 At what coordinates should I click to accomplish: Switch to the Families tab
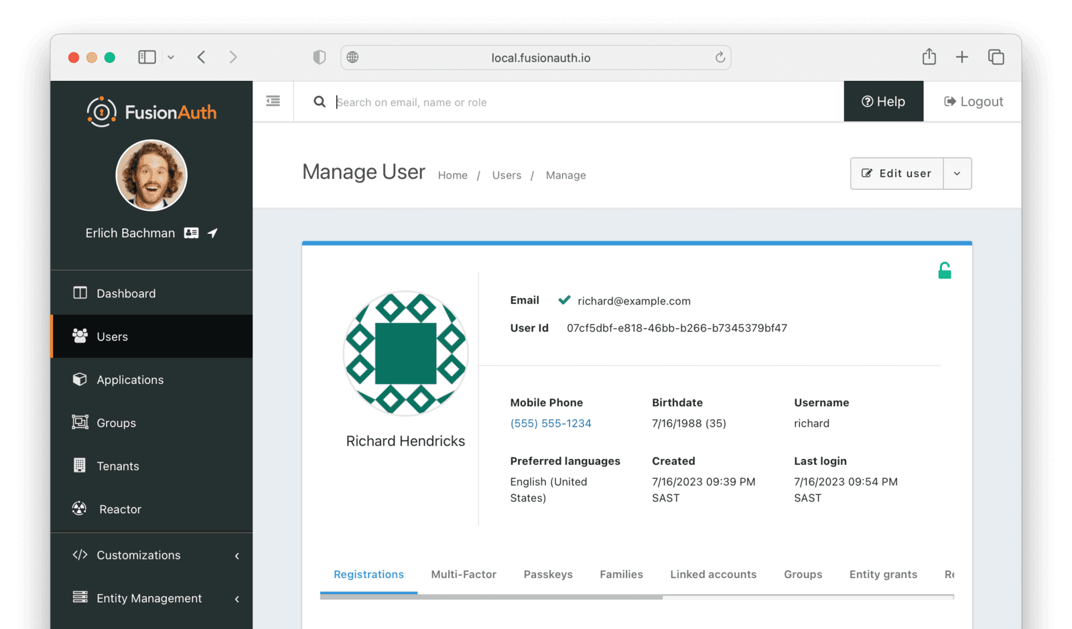click(621, 574)
